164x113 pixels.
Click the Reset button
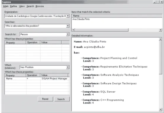45,99
